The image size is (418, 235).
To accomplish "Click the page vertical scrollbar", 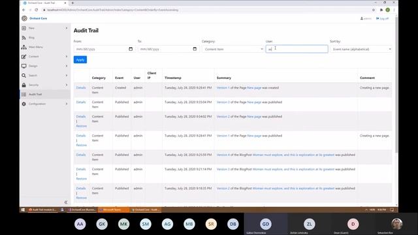I will point(396,86).
